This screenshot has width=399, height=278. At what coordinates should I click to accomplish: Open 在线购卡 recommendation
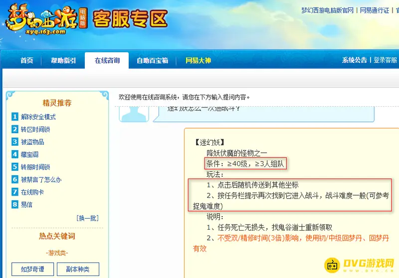point(32,192)
